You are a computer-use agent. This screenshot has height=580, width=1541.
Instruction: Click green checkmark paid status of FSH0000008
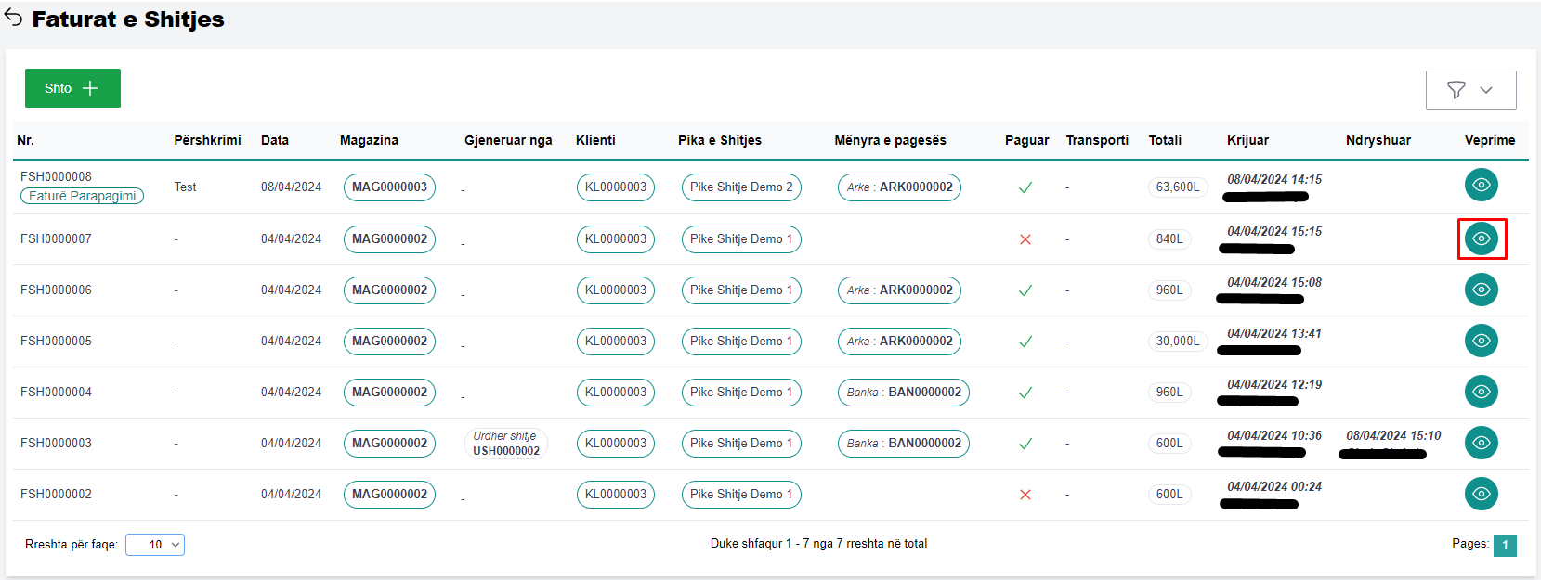coord(1025,187)
